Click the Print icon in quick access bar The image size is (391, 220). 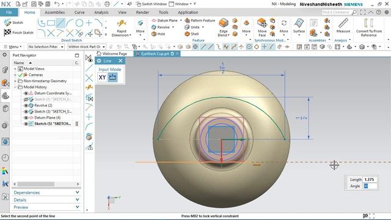click(108, 4)
